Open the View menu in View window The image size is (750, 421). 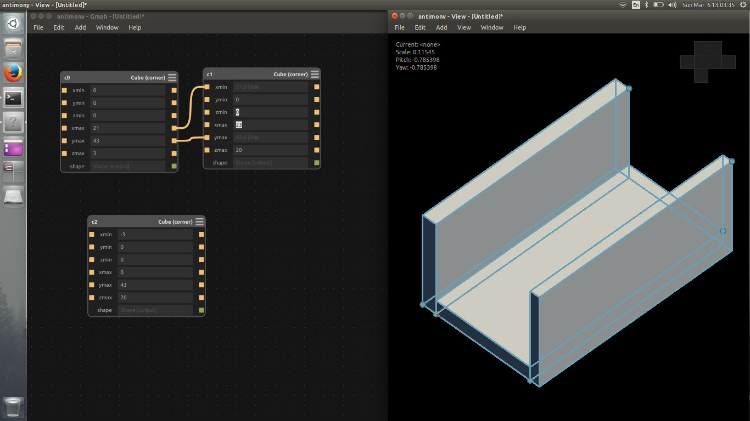464,27
